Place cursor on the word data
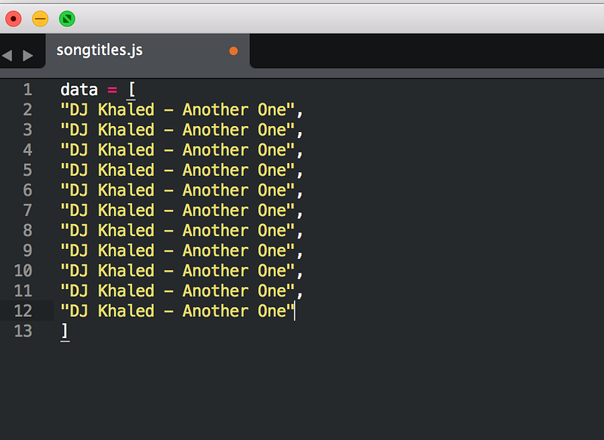This screenshot has width=604, height=440. click(x=79, y=90)
